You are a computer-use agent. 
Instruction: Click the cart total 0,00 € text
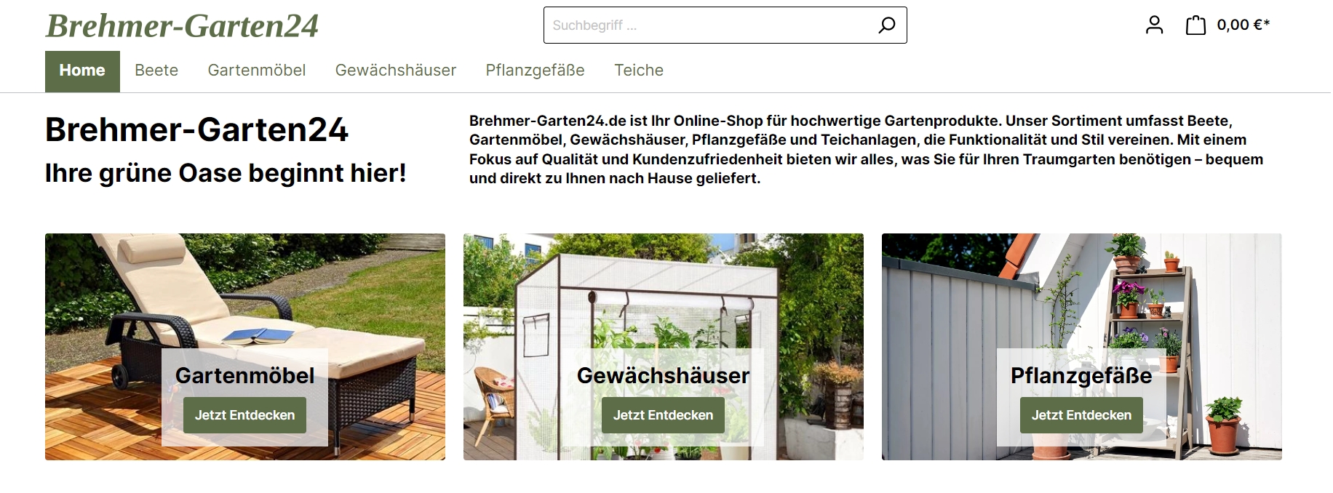point(1244,25)
